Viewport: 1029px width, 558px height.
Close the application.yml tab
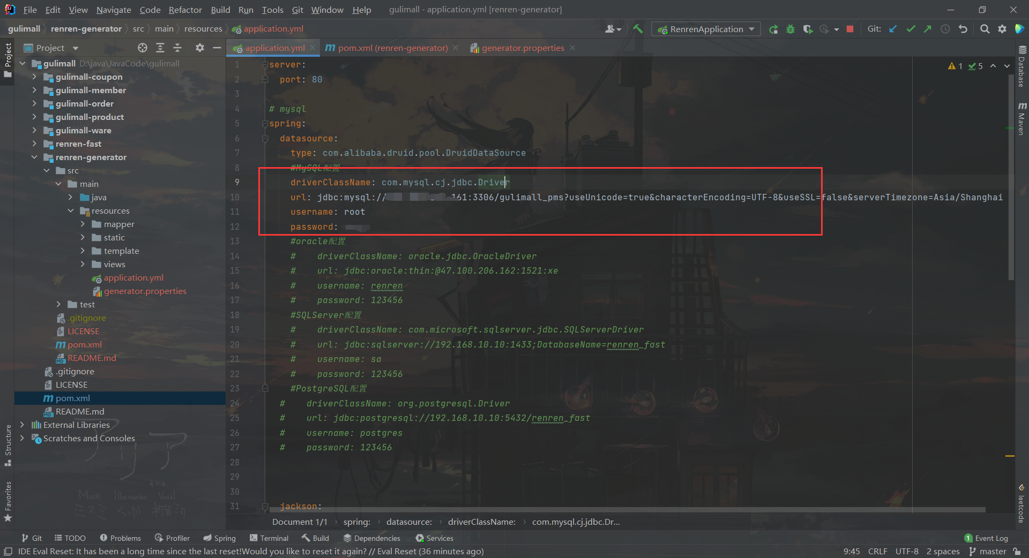312,48
